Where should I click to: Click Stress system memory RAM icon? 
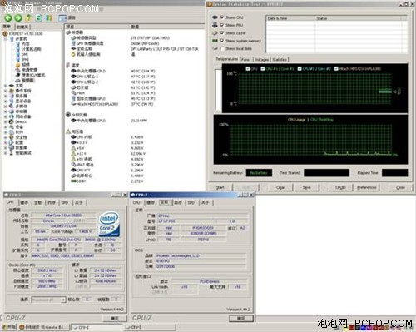point(215,41)
